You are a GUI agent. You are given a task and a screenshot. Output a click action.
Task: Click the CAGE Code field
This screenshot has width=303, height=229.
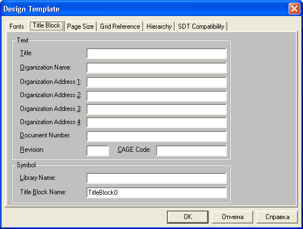(191, 151)
